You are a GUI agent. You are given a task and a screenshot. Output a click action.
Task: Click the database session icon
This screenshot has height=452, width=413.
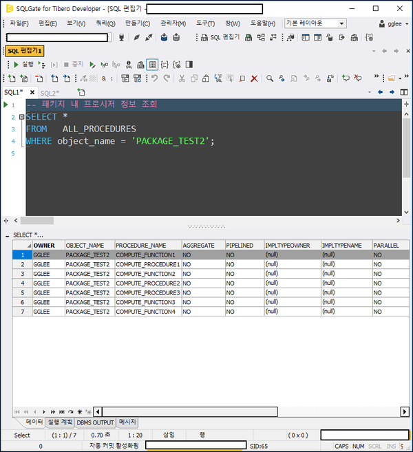coord(121,37)
